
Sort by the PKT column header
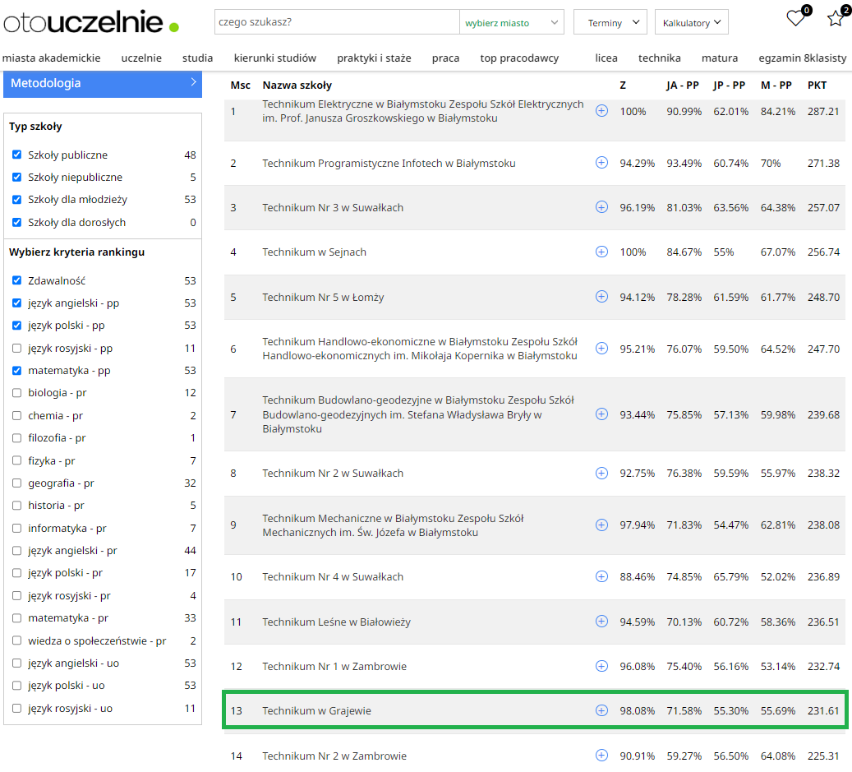tap(817, 86)
